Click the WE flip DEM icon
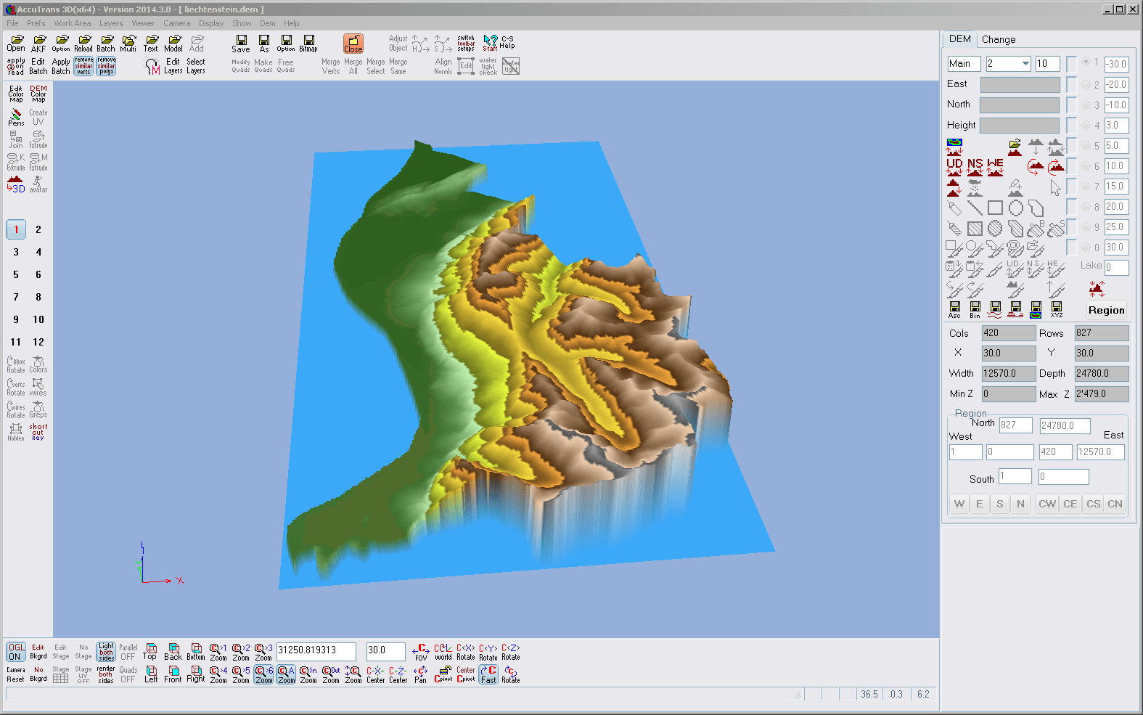The height and width of the screenshot is (715, 1143). point(995,167)
